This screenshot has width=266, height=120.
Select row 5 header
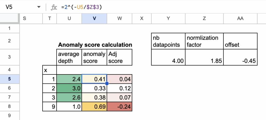[x=10, y=79]
